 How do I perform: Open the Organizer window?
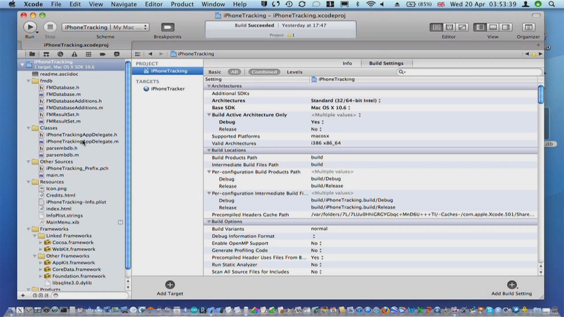528,27
